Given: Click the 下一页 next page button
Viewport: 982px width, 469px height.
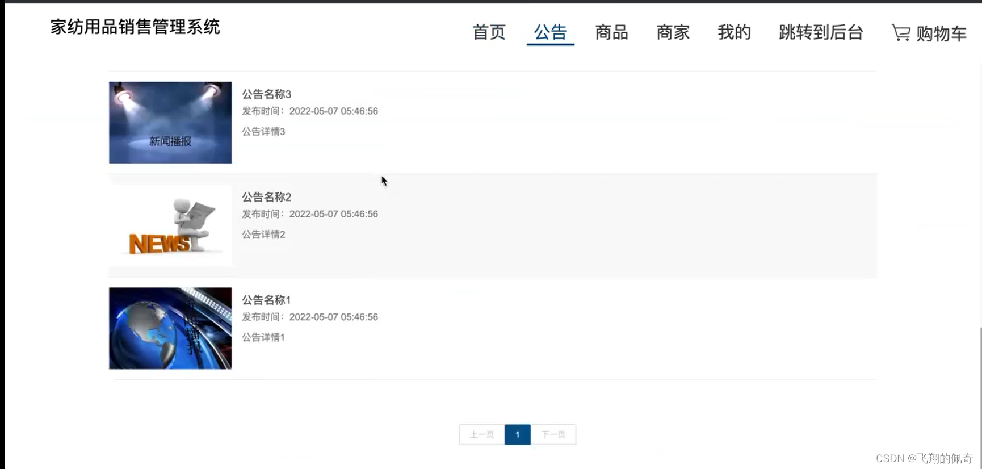Looking at the screenshot, I should 553,434.
